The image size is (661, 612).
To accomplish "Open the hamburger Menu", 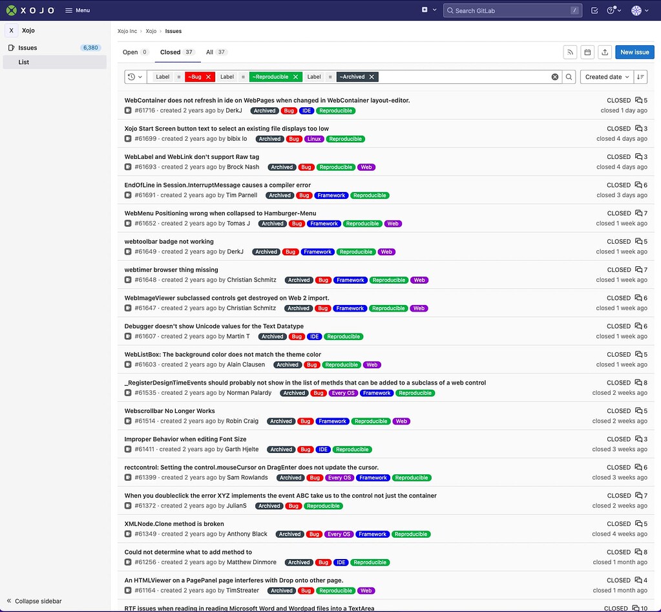I will click(x=78, y=10).
